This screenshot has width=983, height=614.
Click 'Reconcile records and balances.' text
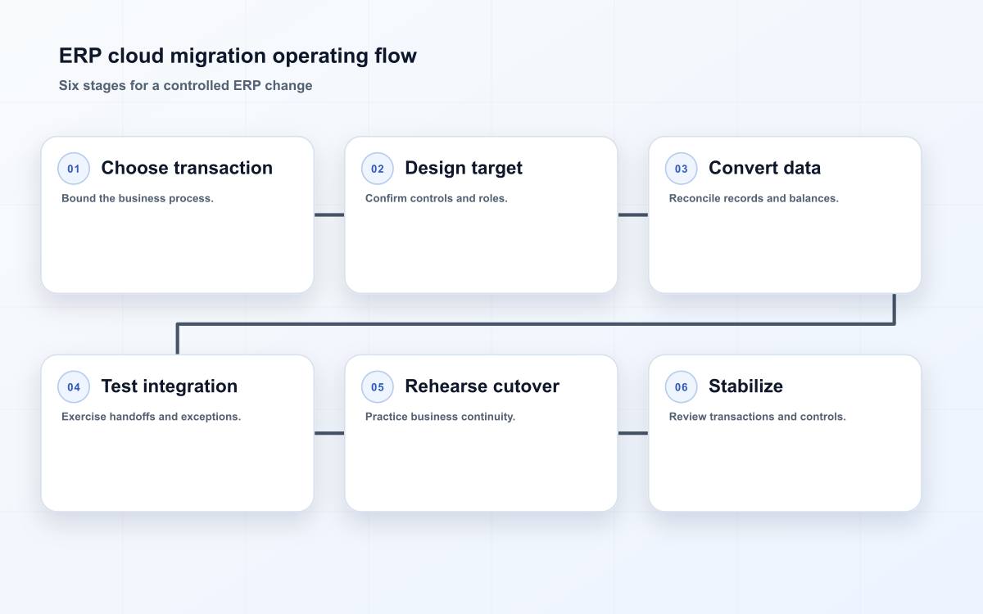[x=754, y=198]
